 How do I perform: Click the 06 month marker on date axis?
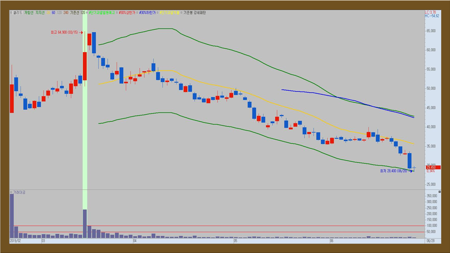(332, 241)
